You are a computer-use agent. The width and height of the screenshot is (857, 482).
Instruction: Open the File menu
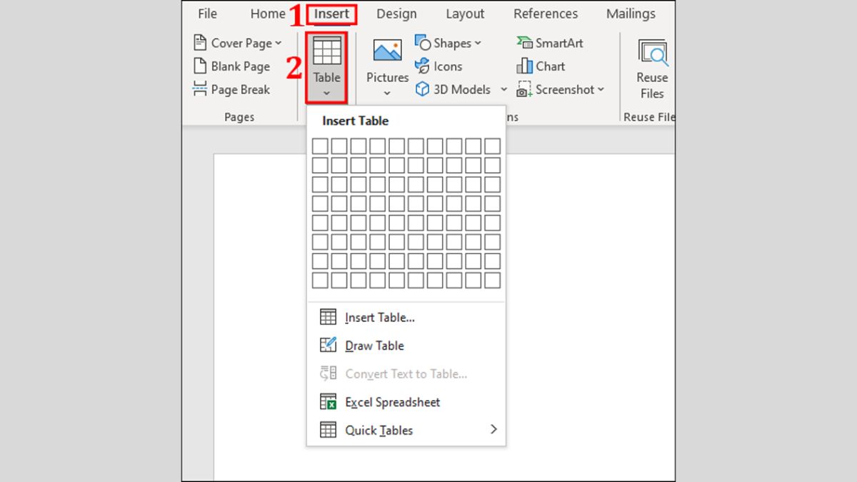click(207, 14)
